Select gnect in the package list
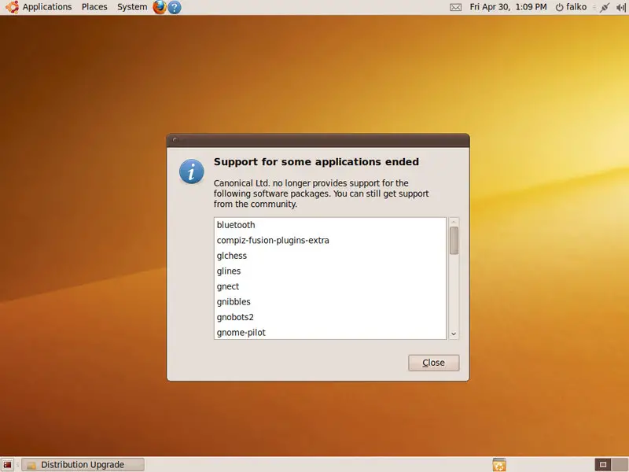This screenshot has width=629, height=472. pyautogui.click(x=329, y=286)
